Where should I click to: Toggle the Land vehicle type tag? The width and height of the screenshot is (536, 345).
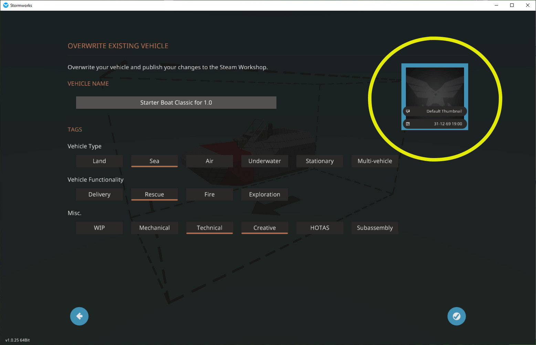[x=99, y=161]
